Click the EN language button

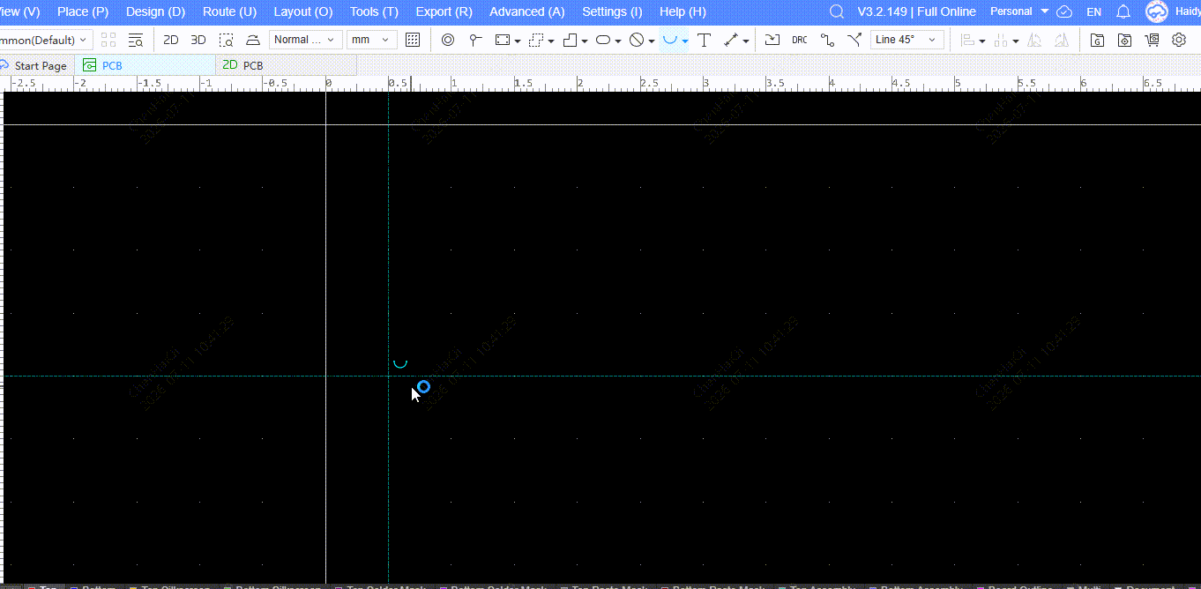coord(1093,11)
